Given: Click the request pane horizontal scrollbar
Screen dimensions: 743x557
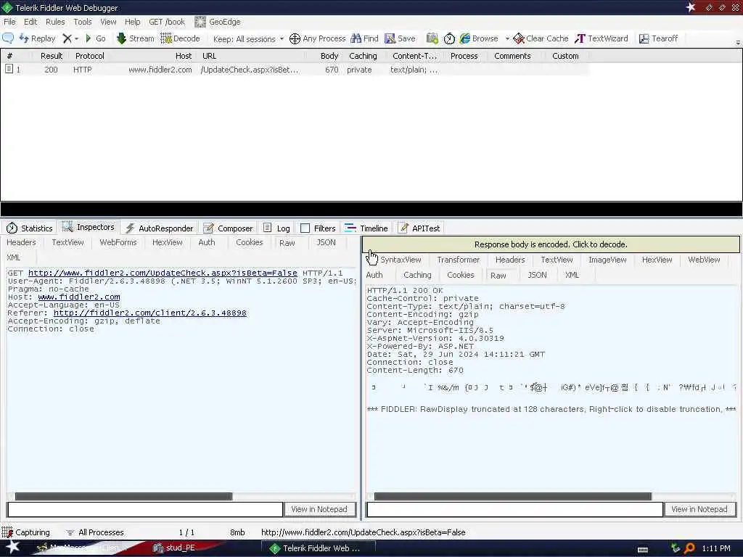Looking at the screenshot, I should click(123, 496).
